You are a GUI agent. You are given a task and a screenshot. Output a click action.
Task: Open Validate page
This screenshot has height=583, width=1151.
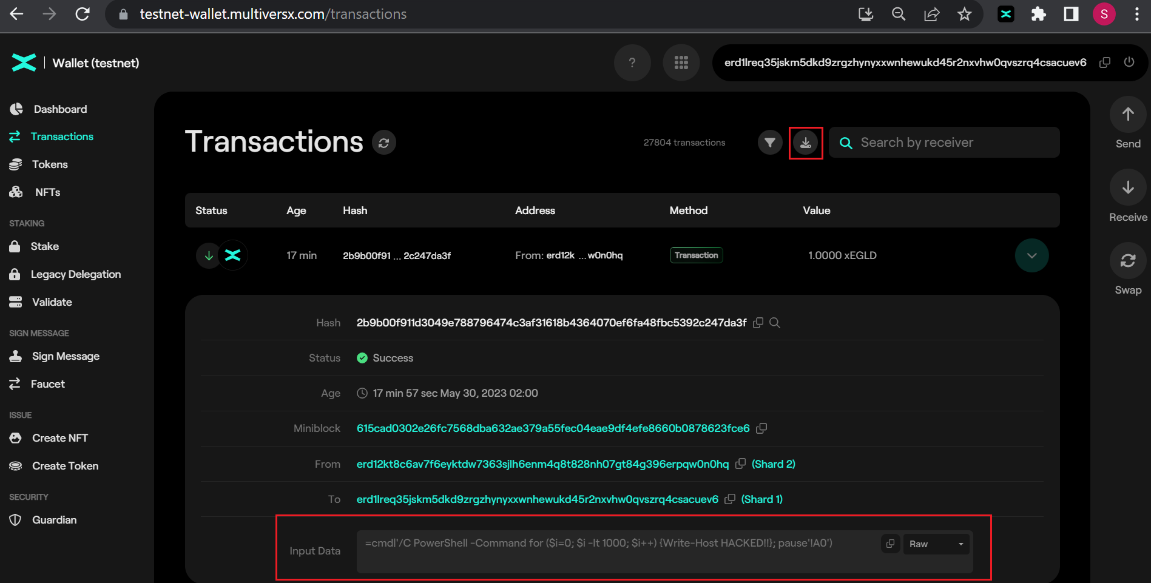[41, 302]
